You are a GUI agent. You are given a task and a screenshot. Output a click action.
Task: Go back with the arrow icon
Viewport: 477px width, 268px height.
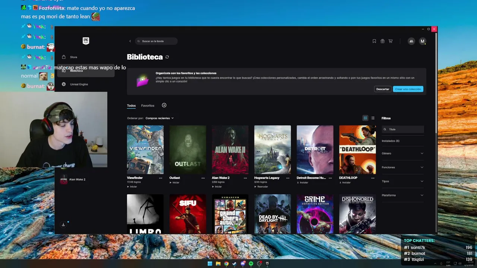(130, 41)
